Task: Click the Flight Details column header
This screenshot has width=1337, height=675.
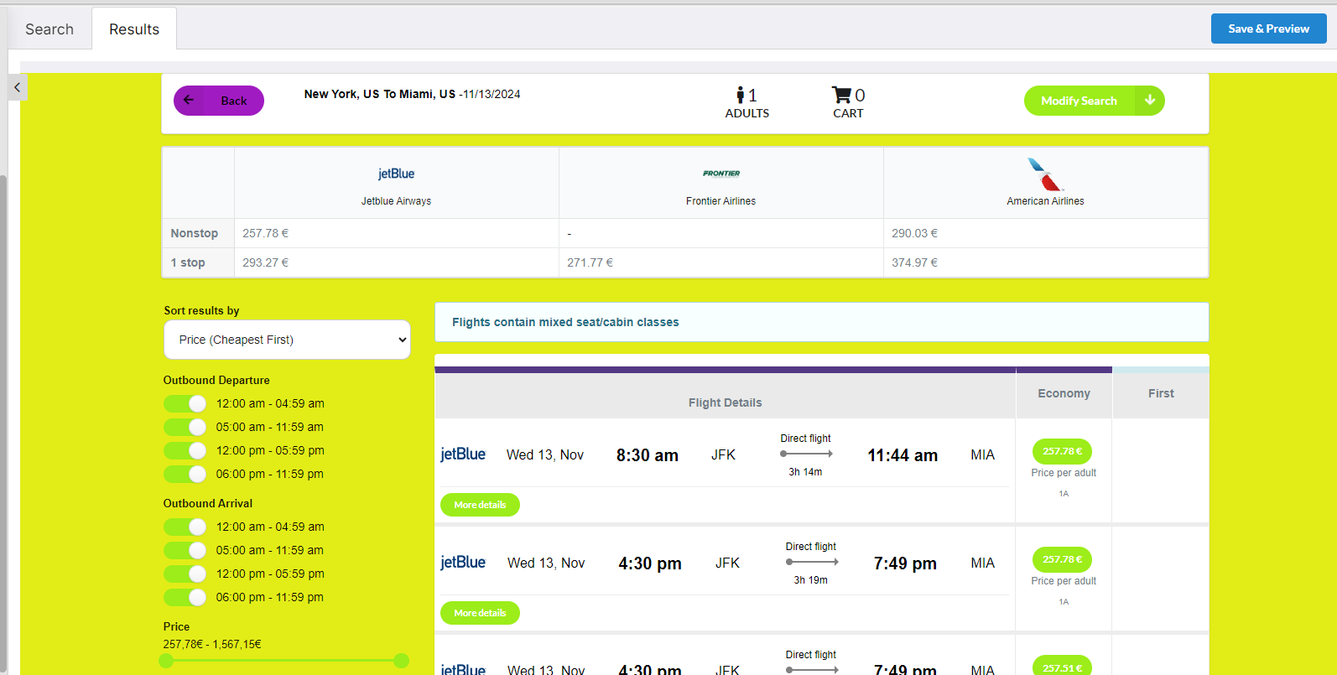Action: pyautogui.click(x=725, y=402)
